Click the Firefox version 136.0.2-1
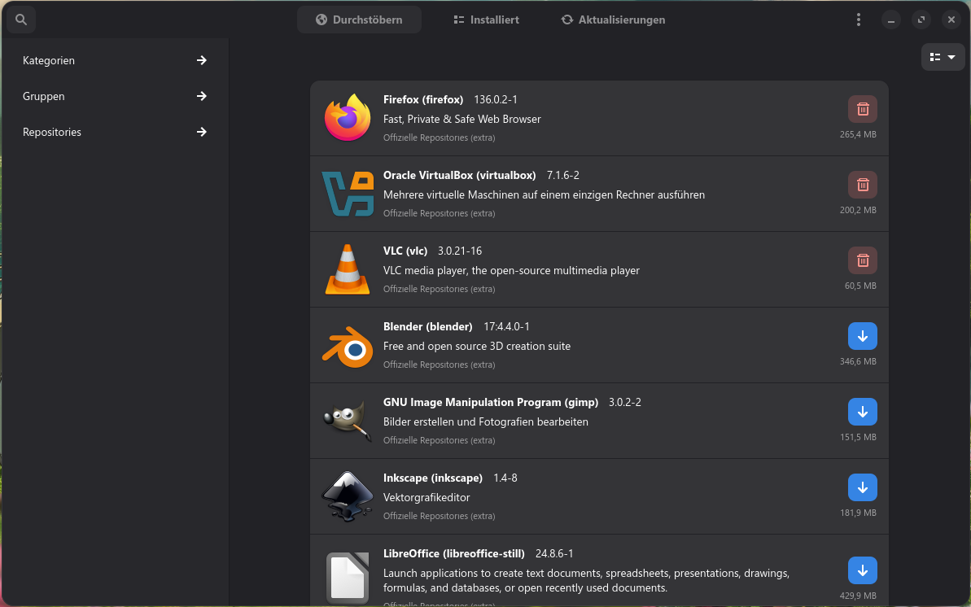Image resolution: width=971 pixels, height=607 pixels. click(x=496, y=100)
